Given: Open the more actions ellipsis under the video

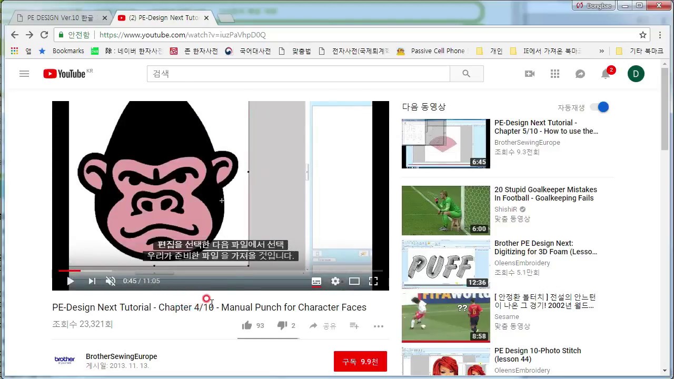Looking at the screenshot, I should [379, 326].
